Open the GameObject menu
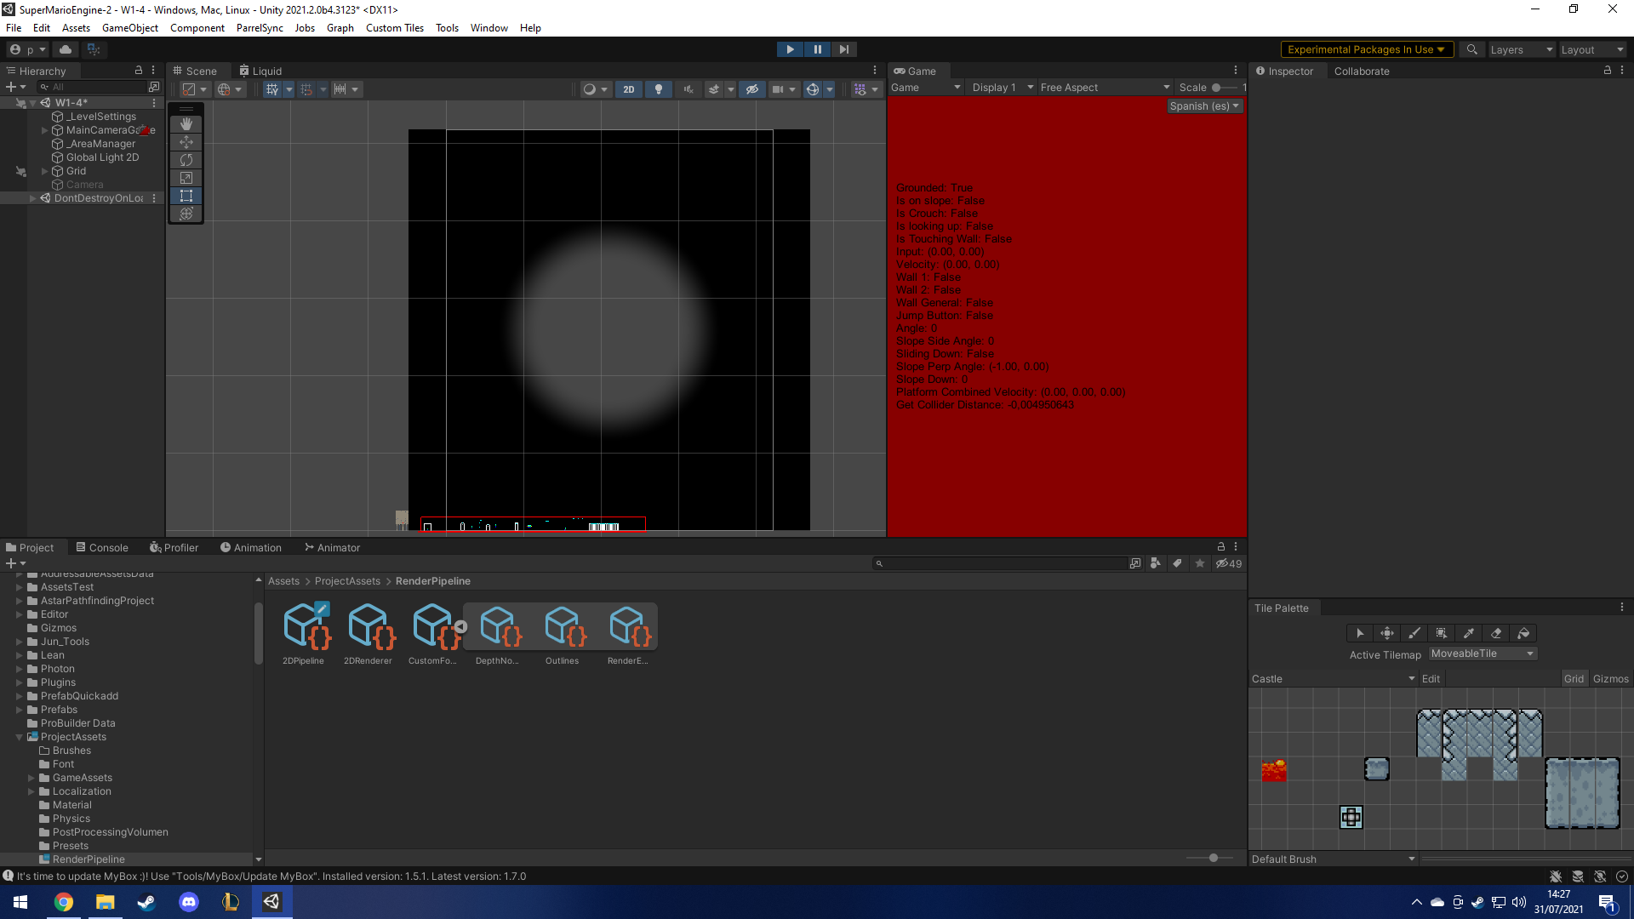 click(x=129, y=27)
